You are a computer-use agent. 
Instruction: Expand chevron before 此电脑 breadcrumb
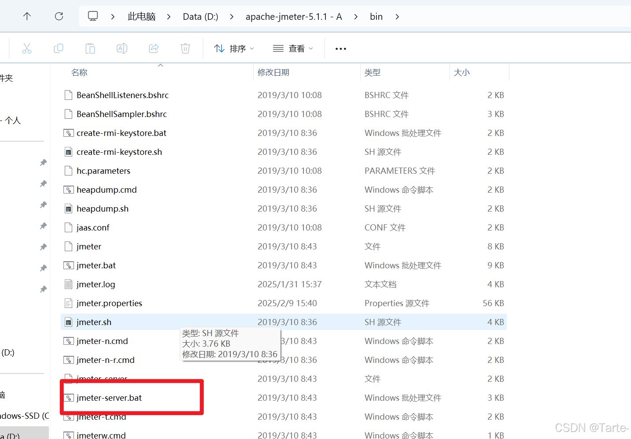click(113, 17)
